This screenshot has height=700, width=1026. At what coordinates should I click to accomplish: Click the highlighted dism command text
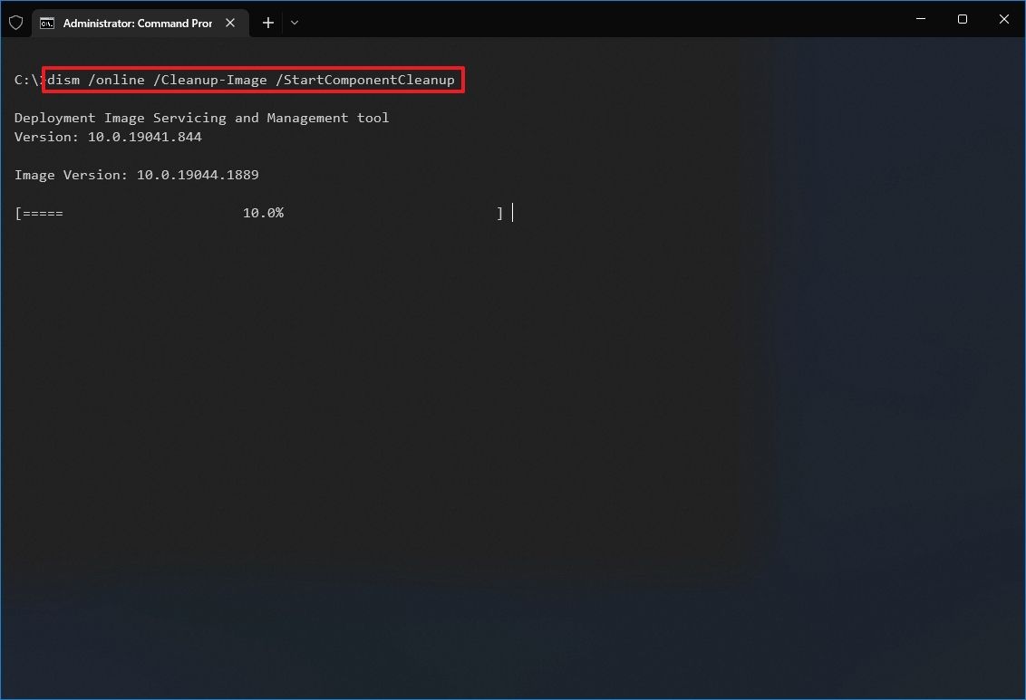click(254, 80)
